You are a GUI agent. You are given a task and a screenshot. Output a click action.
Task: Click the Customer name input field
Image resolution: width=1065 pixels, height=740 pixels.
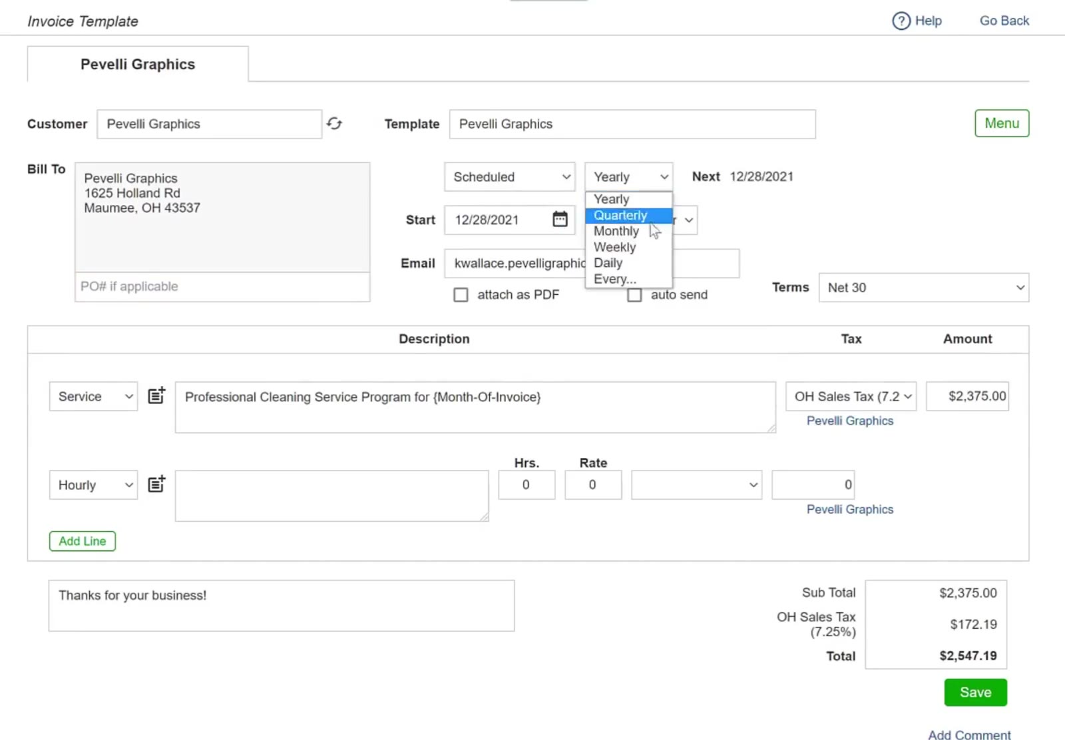(209, 124)
